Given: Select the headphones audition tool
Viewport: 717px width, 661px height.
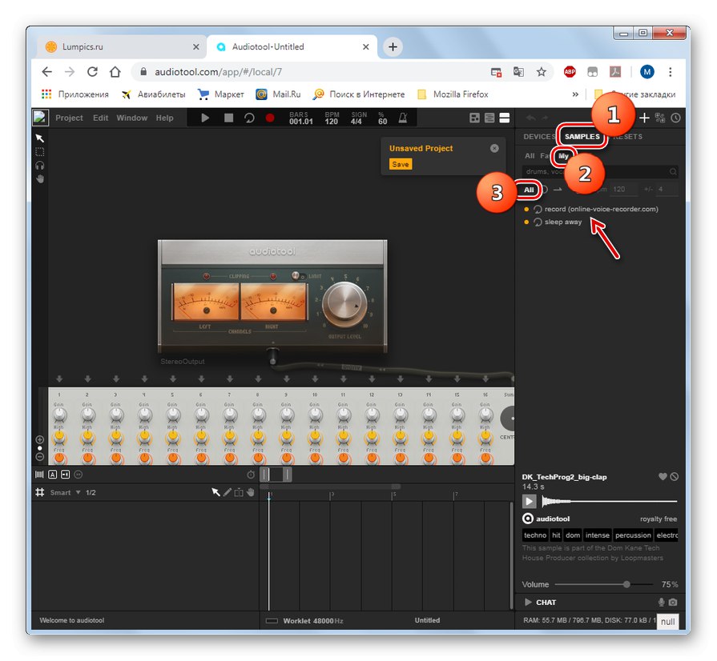Looking at the screenshot, I should click(x=40, y=166).
